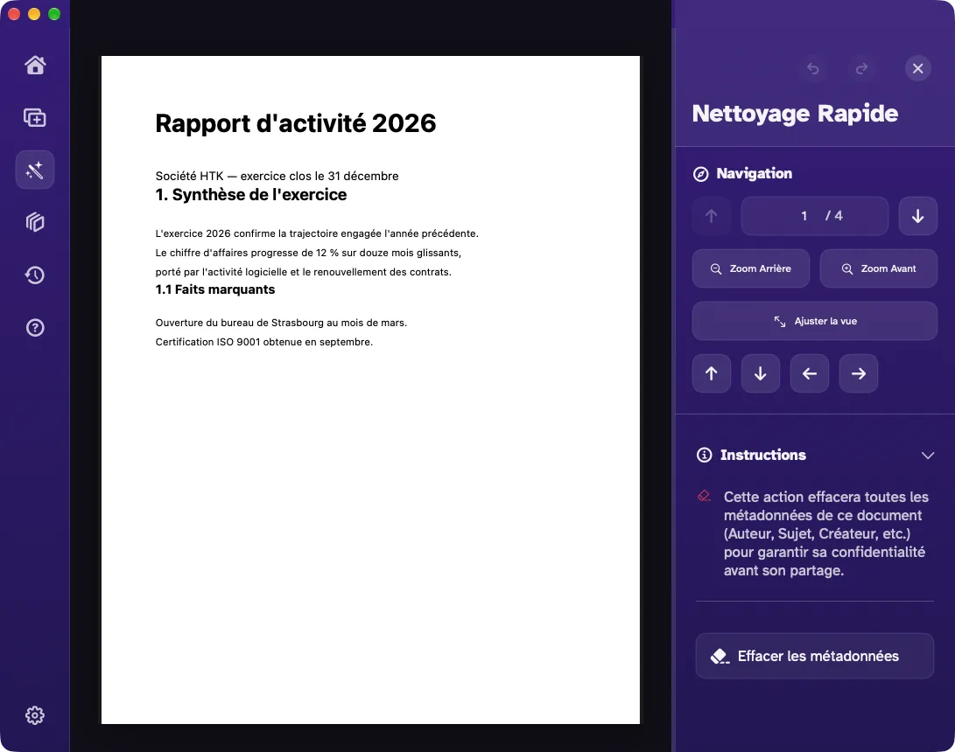Image resolution: width=955 pixels, height=752 pixels.
Task: Open the Home icon in sidebar
Action: [35, 65]
